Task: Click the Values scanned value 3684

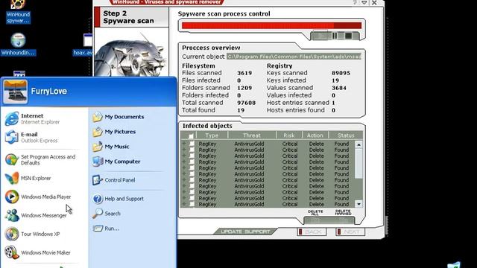Action: 339,88
